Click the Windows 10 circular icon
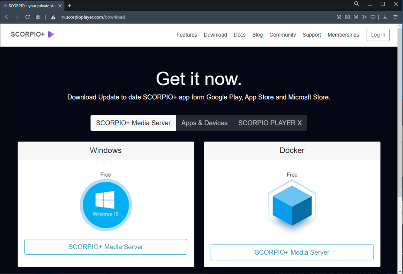 pos(105,205)
